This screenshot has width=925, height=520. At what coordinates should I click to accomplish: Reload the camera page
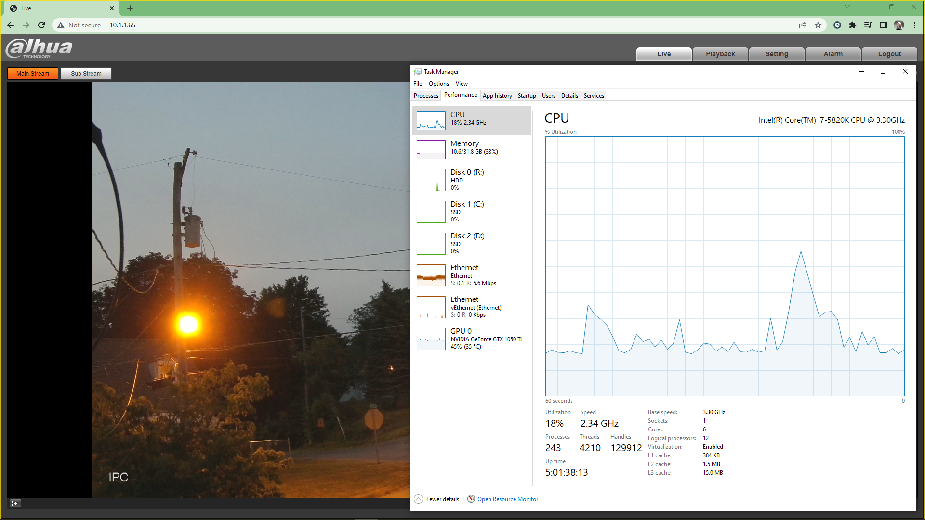pyautogui.click(x=41, y=25)
